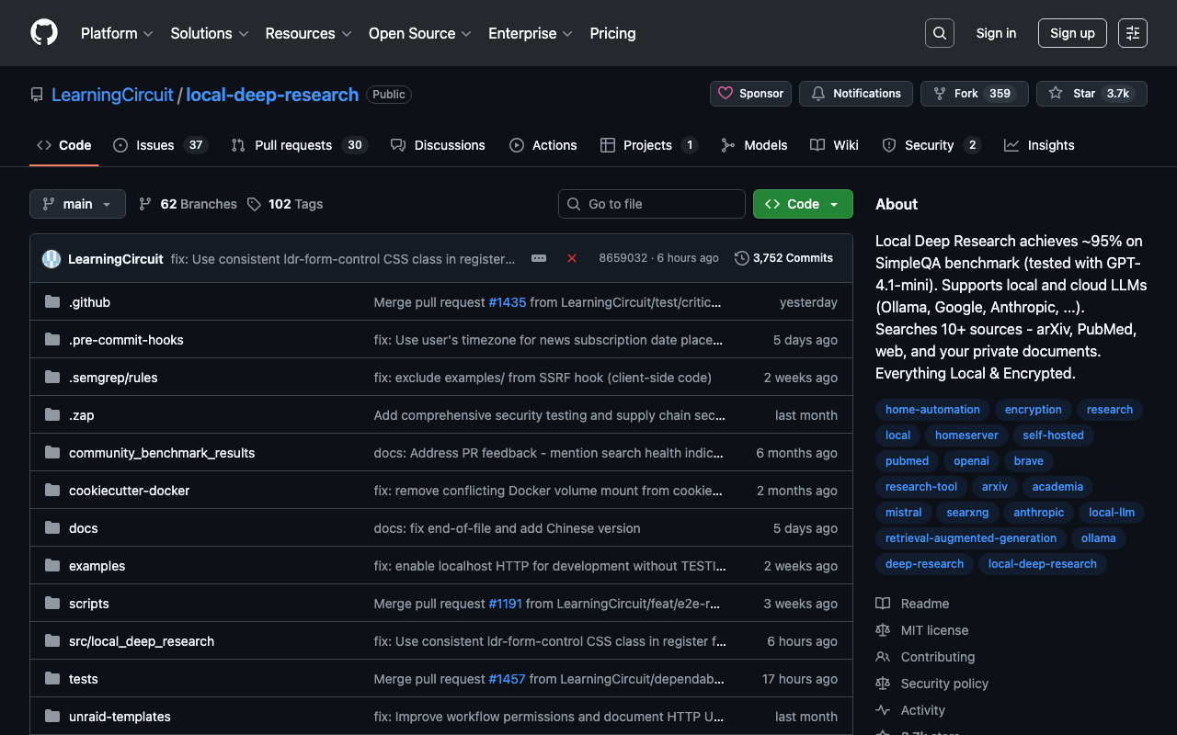Open the main branch dropdown
The width and height of the screenshot is (1177, 735).
77,204
